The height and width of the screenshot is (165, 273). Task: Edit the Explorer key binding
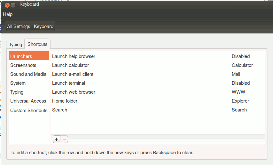(x=240, y=101)
